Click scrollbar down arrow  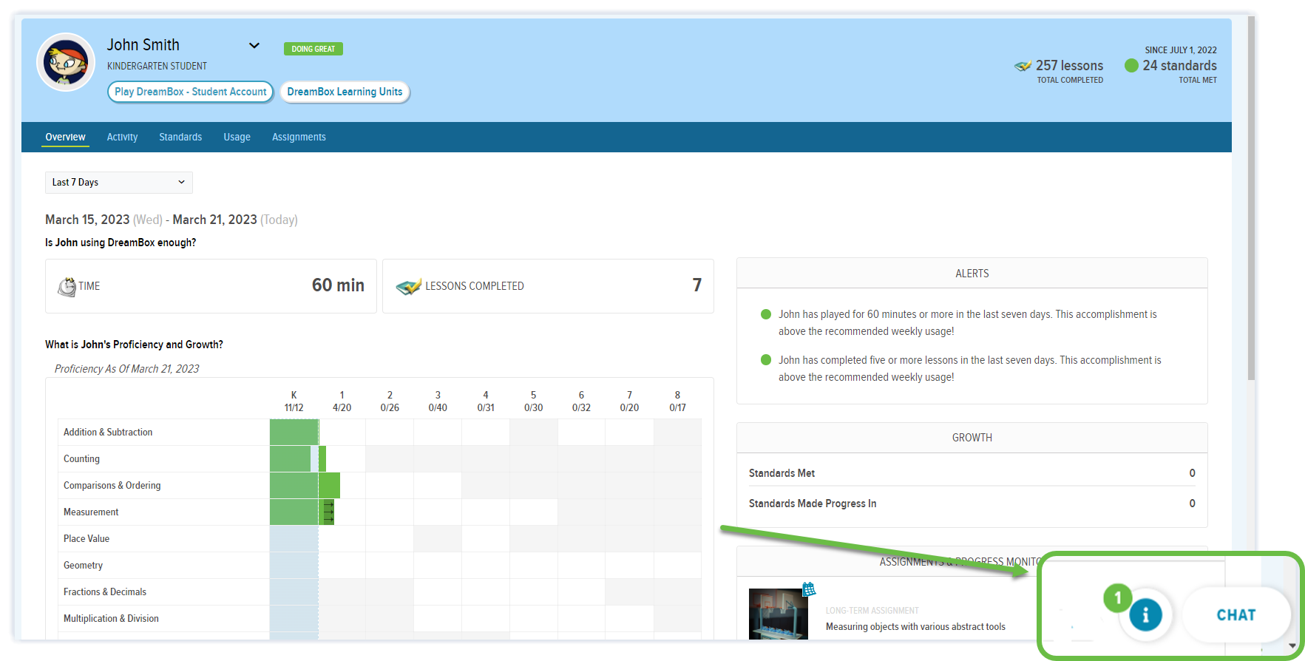[x=1292, y=645]
